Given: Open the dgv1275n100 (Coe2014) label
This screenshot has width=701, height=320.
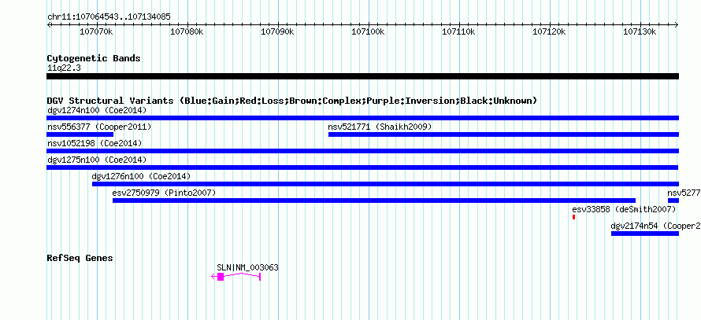Looking at the screenshot, I should pos(97,160).
